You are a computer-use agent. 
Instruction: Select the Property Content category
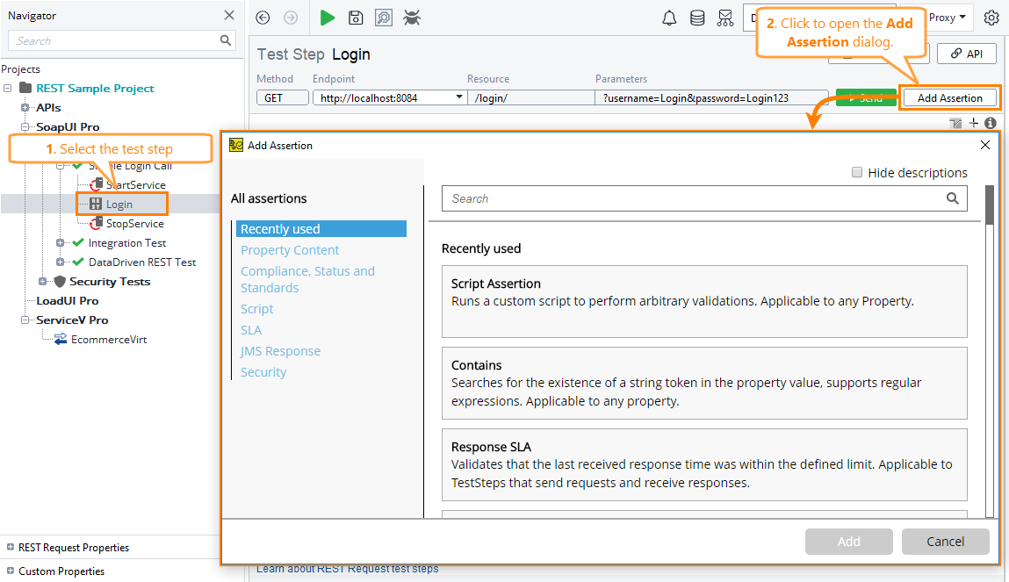[290, 250]
